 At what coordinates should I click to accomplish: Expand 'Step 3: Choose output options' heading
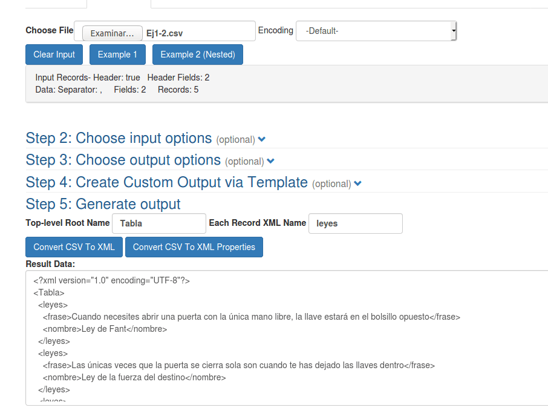[x=123, y=160]
